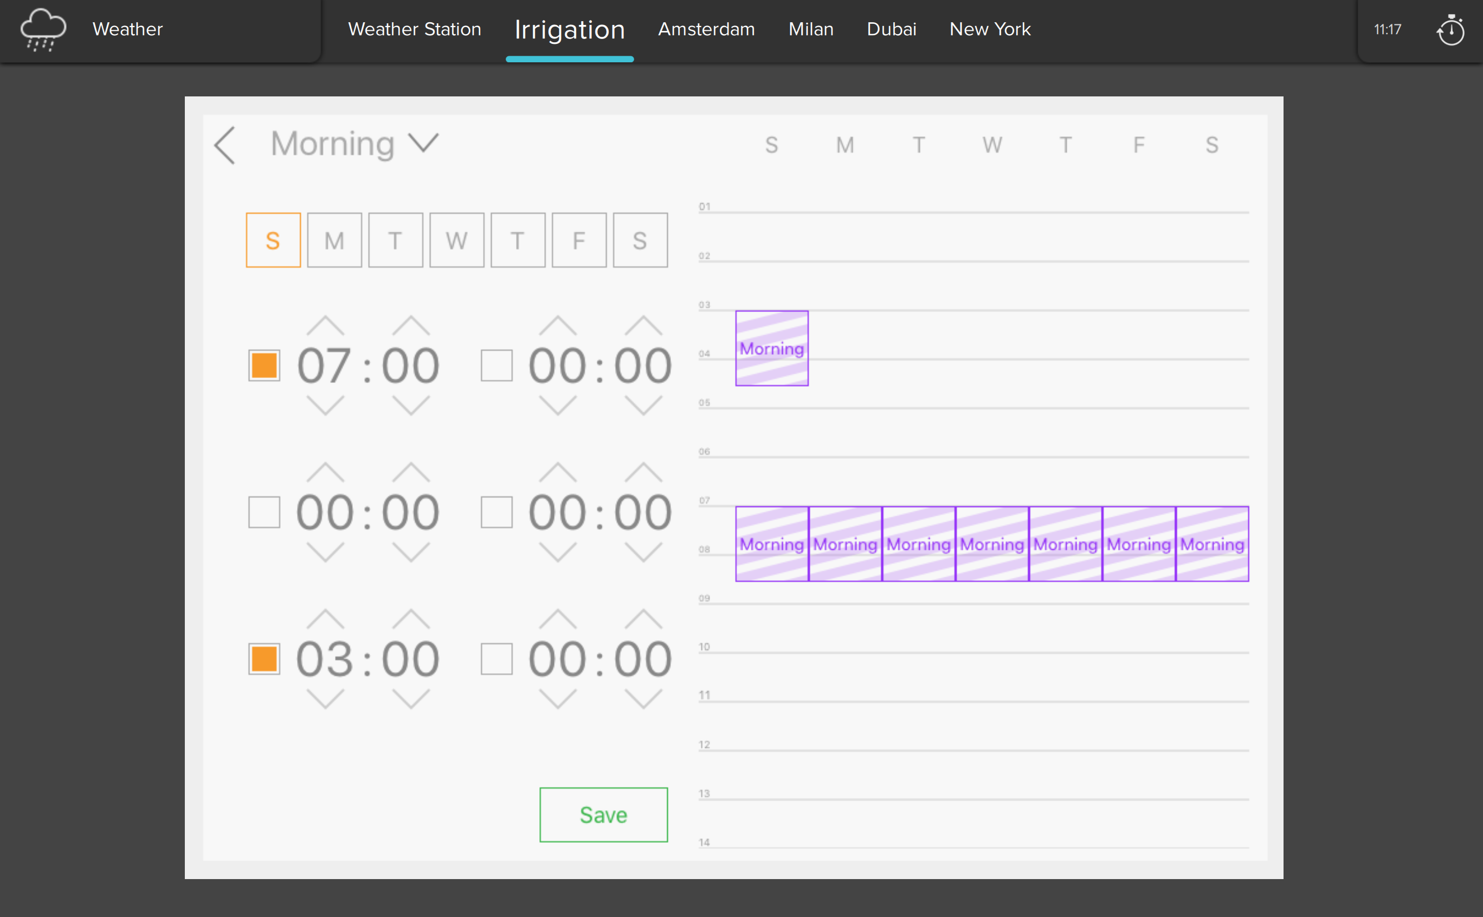
Task: Enable the checkbox right of 07:00
Action: 497,366
